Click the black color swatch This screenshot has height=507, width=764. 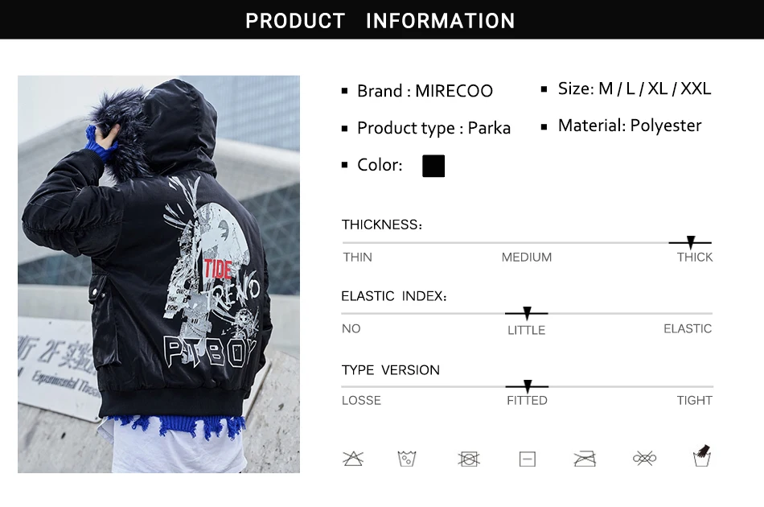pyautogui.click(x=433, y=166)
